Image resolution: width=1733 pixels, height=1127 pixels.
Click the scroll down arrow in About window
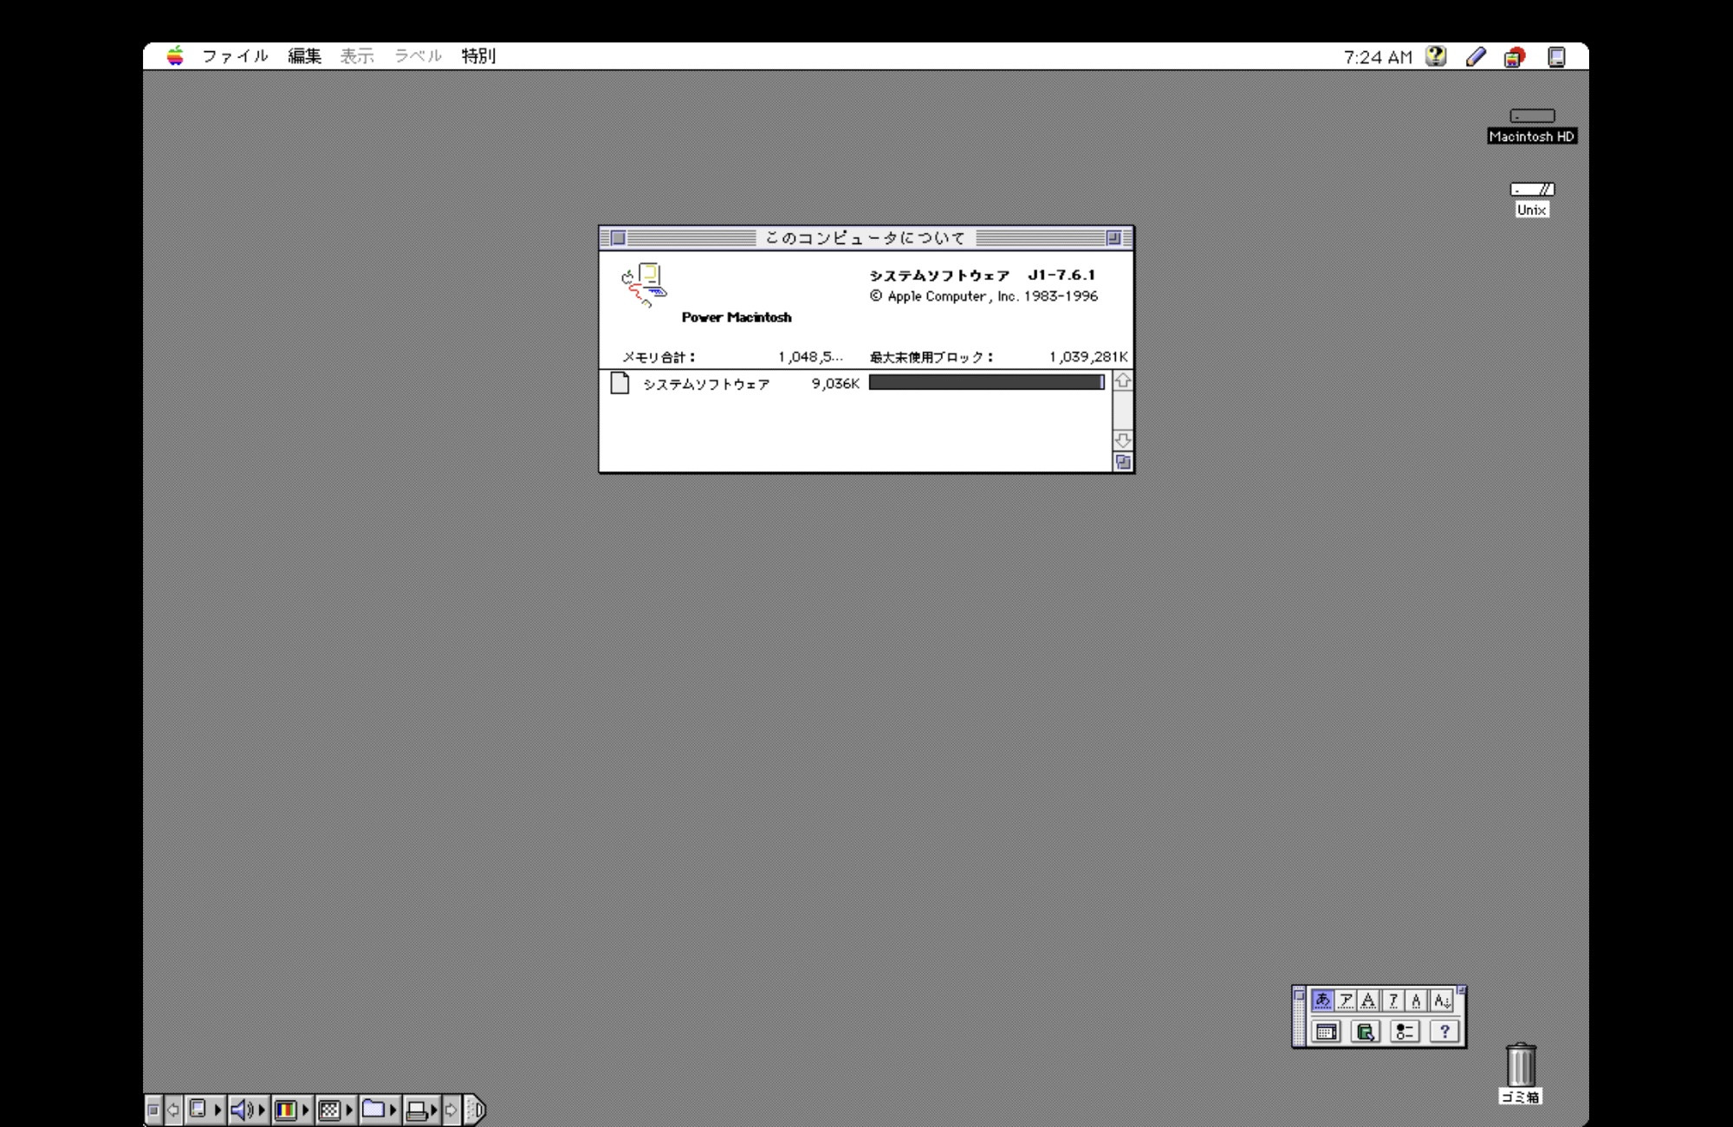pyautogui.click(x=1123, y=440)
